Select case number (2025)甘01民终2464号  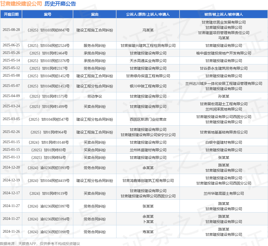tap(48, 53)
